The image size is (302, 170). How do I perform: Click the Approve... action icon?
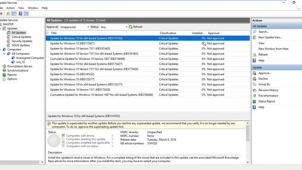254,73
